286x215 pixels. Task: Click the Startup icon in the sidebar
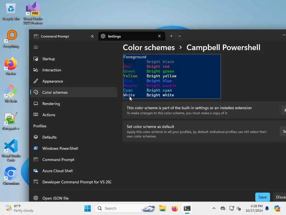36,59
